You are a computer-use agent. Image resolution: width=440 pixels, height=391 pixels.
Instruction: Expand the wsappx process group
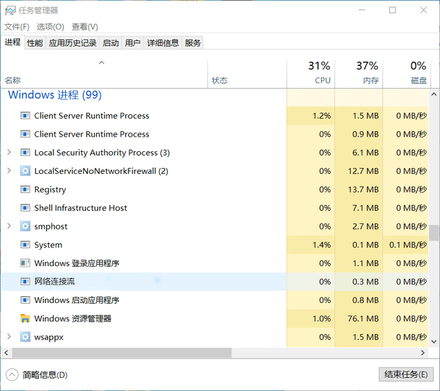(9, 337)
